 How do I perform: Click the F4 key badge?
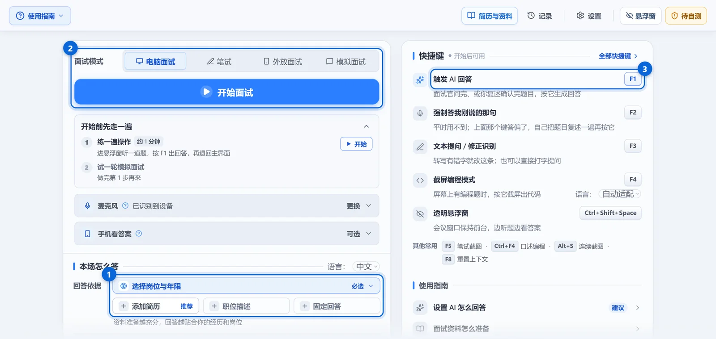coord(633,180)
